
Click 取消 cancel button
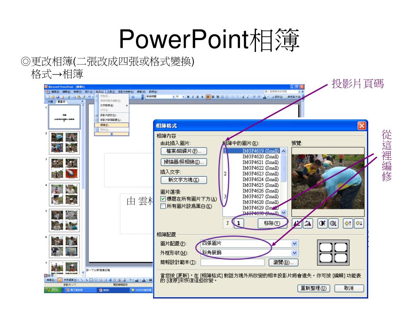click(349, 288)
